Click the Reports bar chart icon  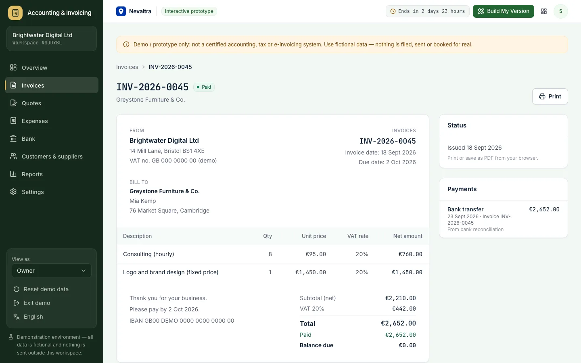(x=13, y=174)
